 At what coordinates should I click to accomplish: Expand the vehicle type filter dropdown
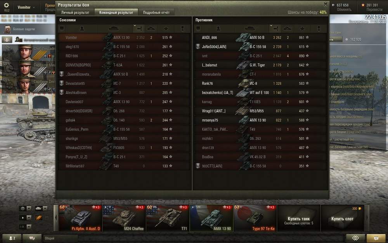tap(41, 208)
